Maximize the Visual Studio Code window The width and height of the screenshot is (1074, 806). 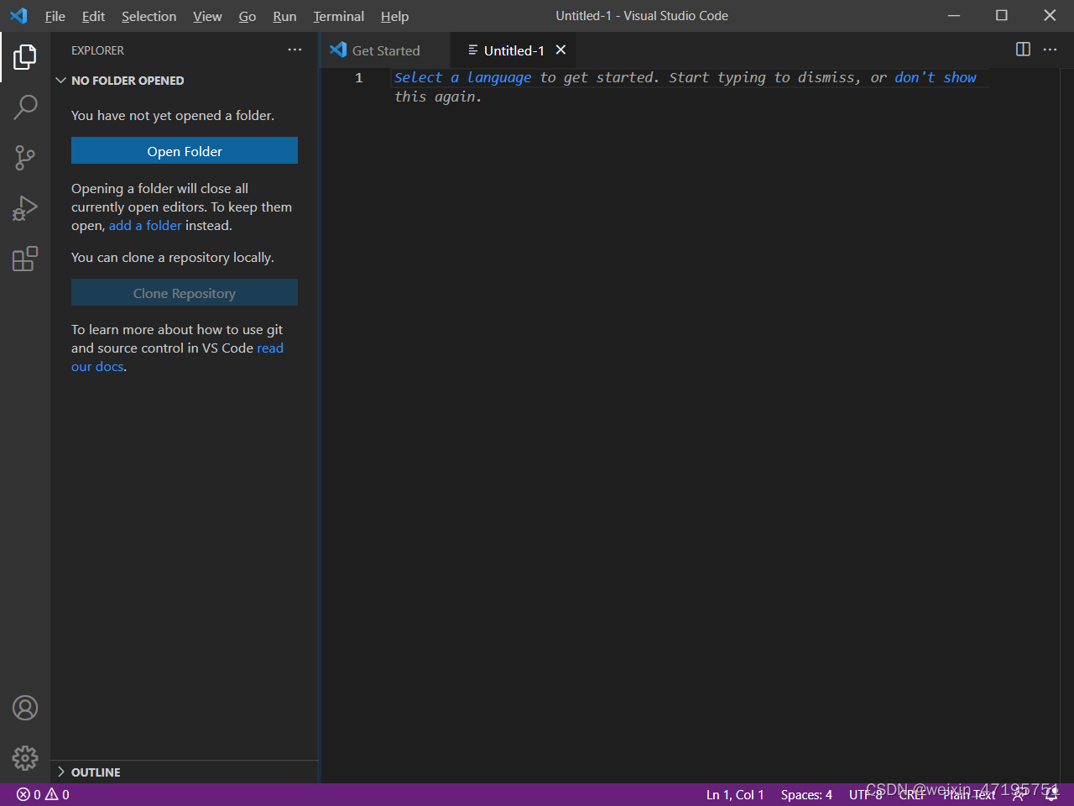click(x=1002, y=16)
